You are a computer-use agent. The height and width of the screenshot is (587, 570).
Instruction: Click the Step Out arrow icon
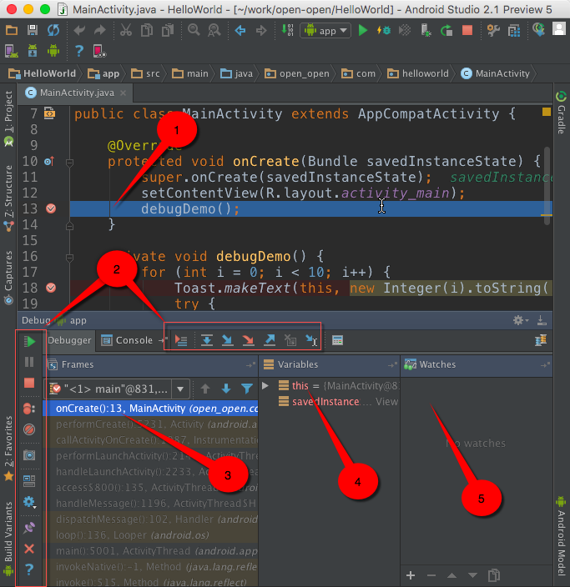270,340
